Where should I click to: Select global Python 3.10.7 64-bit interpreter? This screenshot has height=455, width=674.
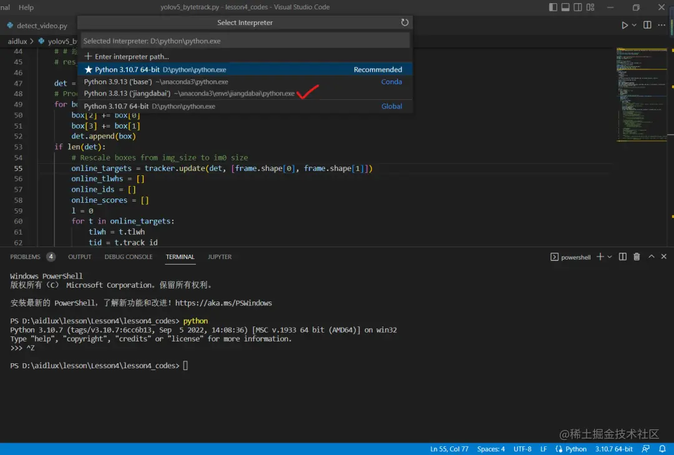245,106
